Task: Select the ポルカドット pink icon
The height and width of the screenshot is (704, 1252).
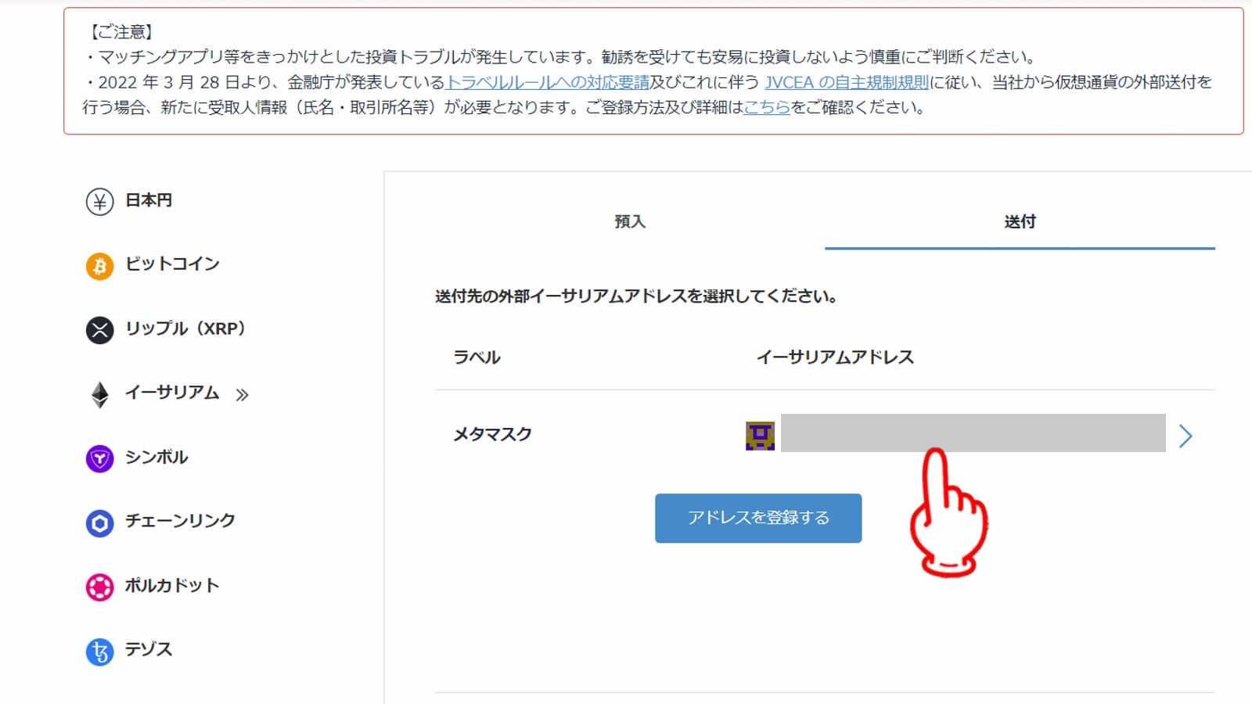Action: coord(99,585)
